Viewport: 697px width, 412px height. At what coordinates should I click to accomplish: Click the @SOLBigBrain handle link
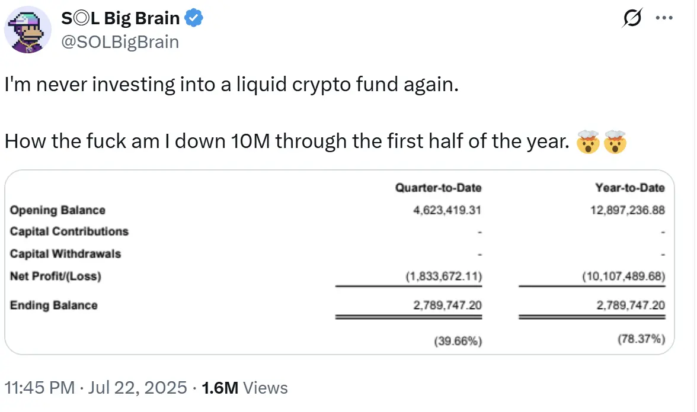(120, 41)
